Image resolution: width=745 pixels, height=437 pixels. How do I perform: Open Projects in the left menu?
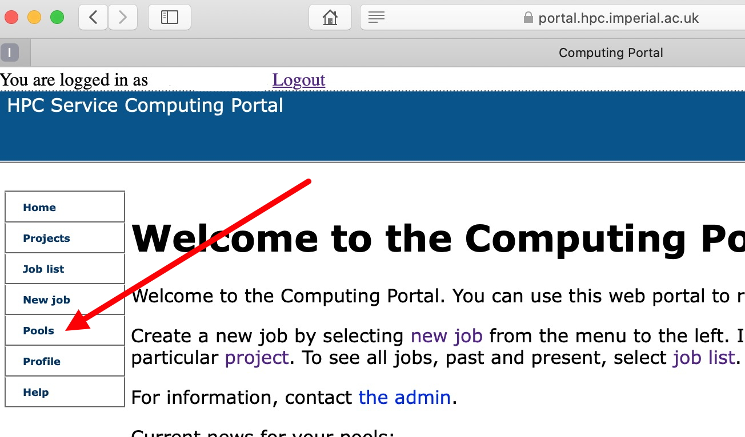pos(46,238)
